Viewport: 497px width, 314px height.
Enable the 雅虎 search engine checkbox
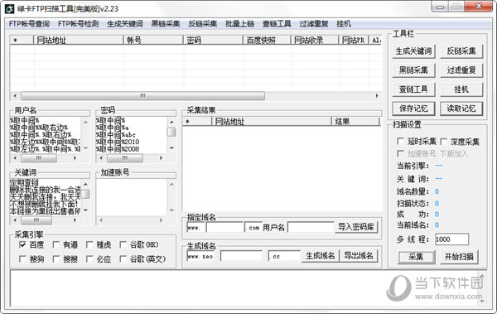89,244
